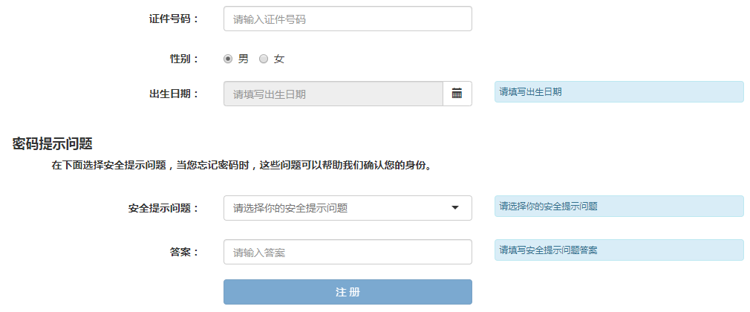
Task: Click the 注册 register button
Action: 348,292
